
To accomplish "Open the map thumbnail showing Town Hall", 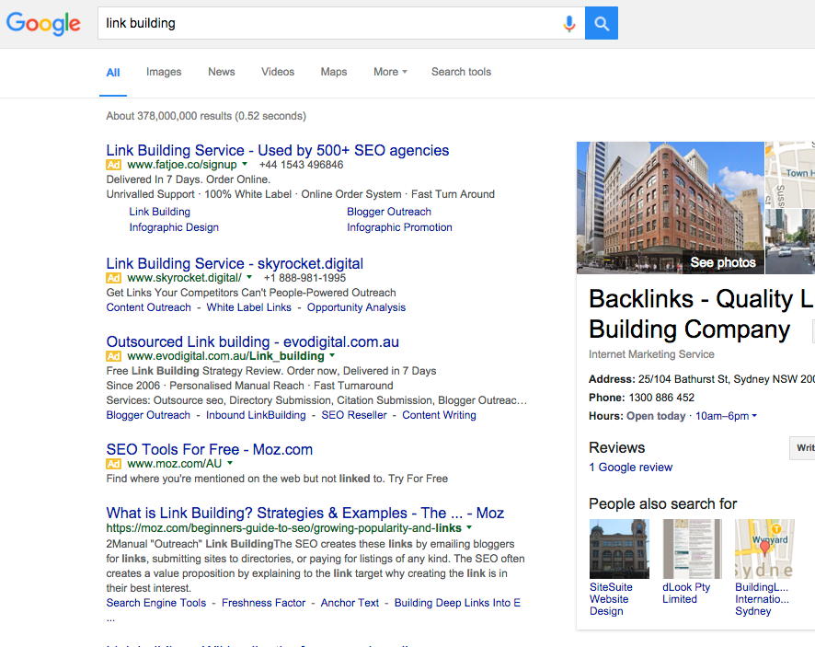I will point(790,175).
